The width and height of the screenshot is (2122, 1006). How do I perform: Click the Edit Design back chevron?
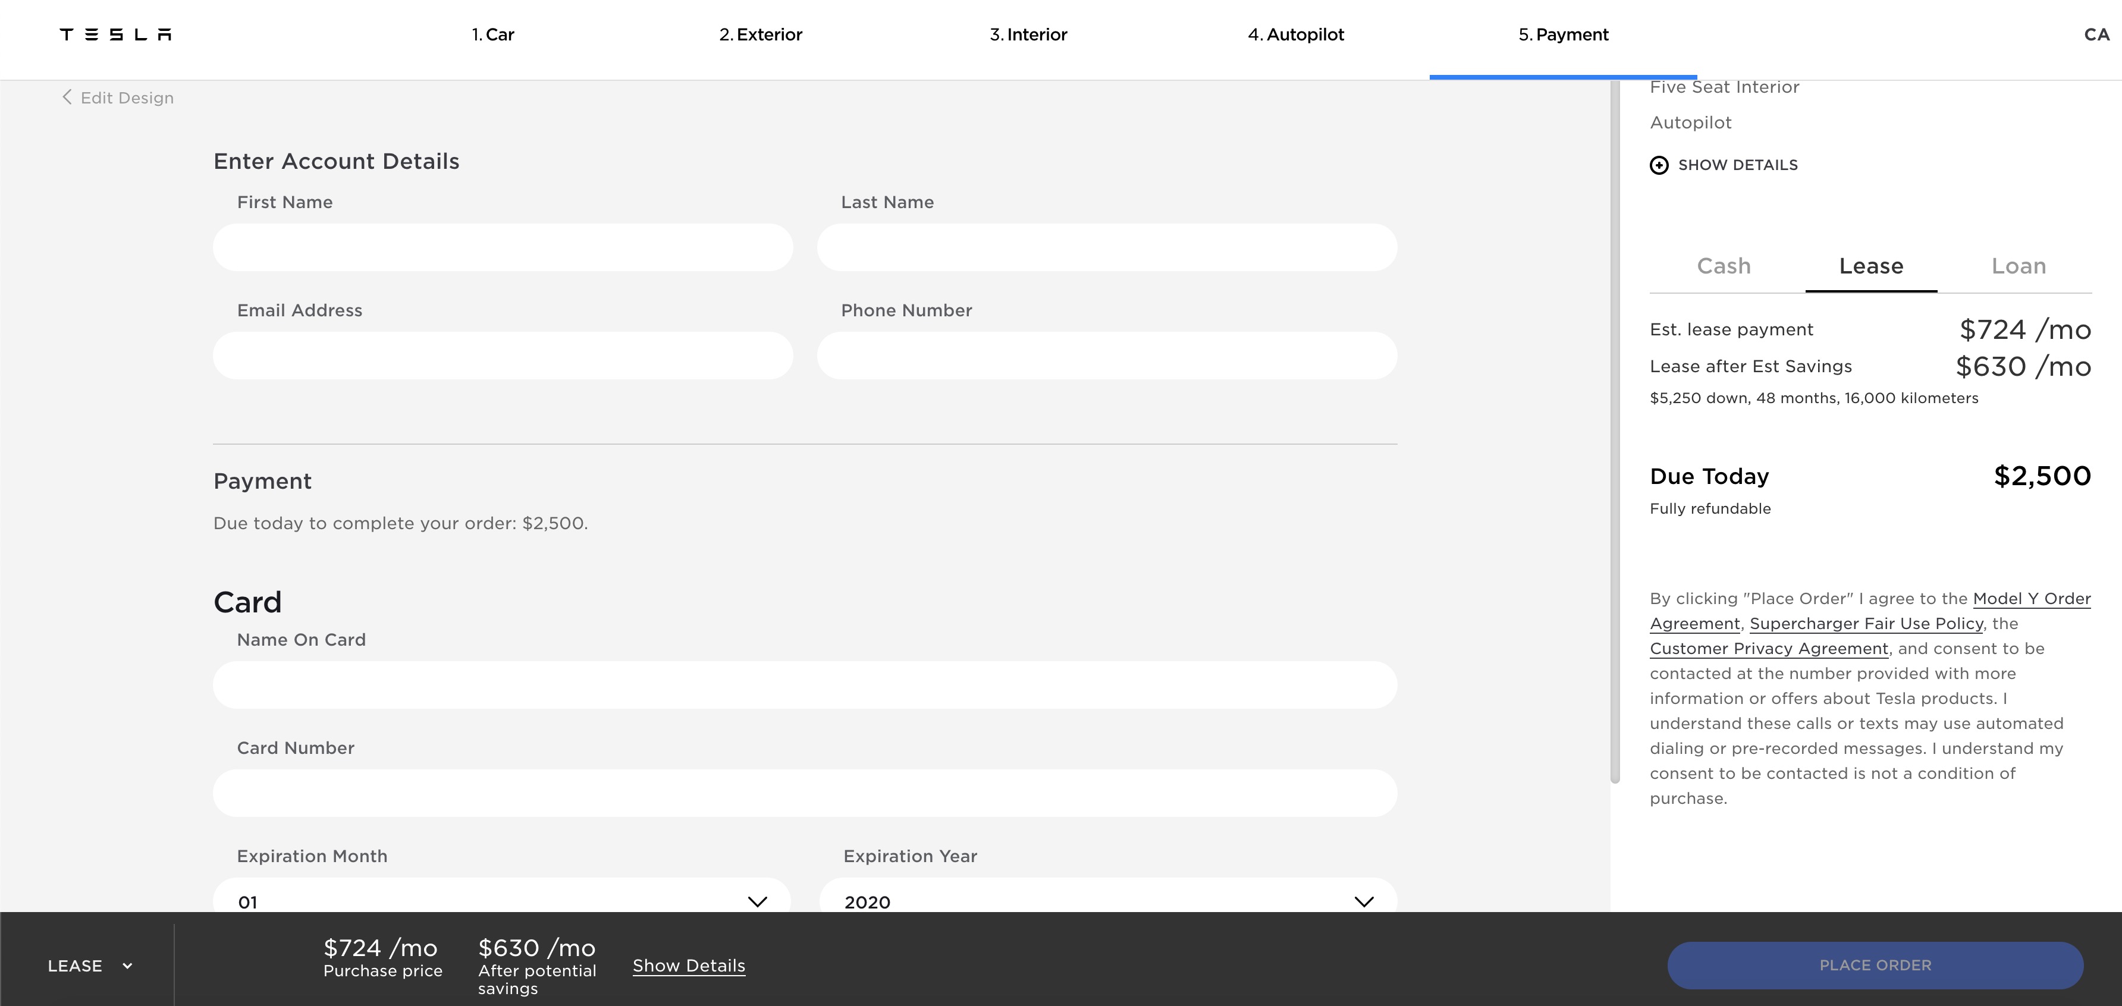click(67, 97)
